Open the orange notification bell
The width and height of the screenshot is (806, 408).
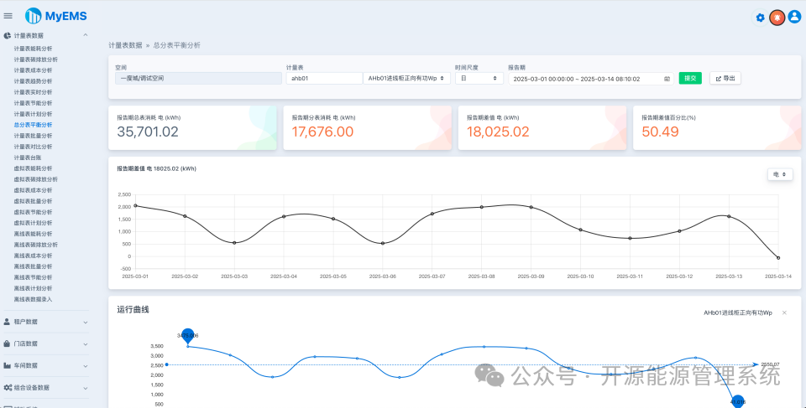777,18
